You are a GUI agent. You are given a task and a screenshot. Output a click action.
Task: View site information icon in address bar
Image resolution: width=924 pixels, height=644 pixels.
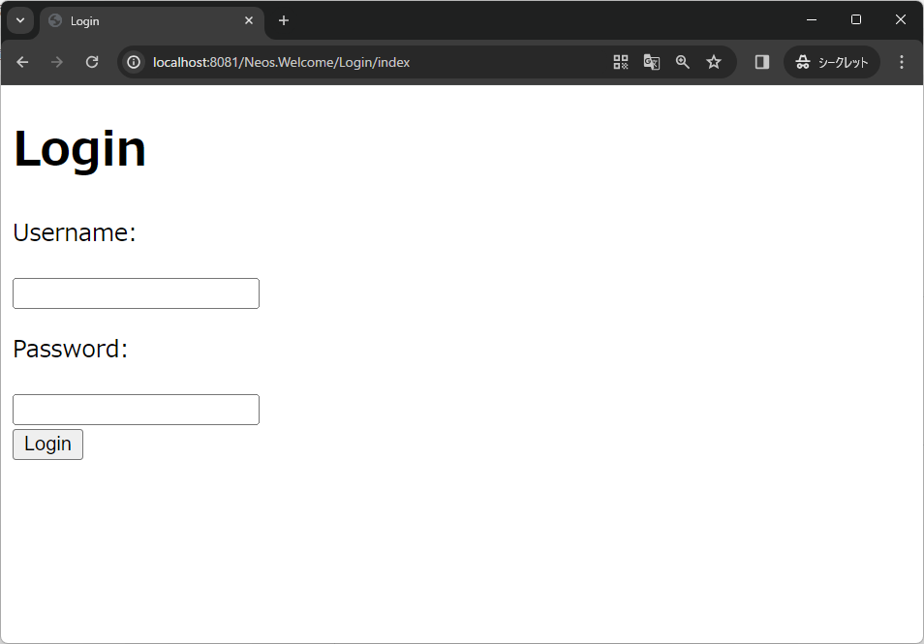[134, 62]
